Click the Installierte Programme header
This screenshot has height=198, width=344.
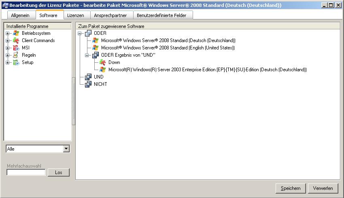click(38, 26)
